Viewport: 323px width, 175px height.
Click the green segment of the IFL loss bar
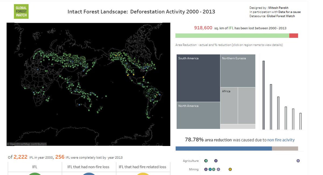[232, 36]
